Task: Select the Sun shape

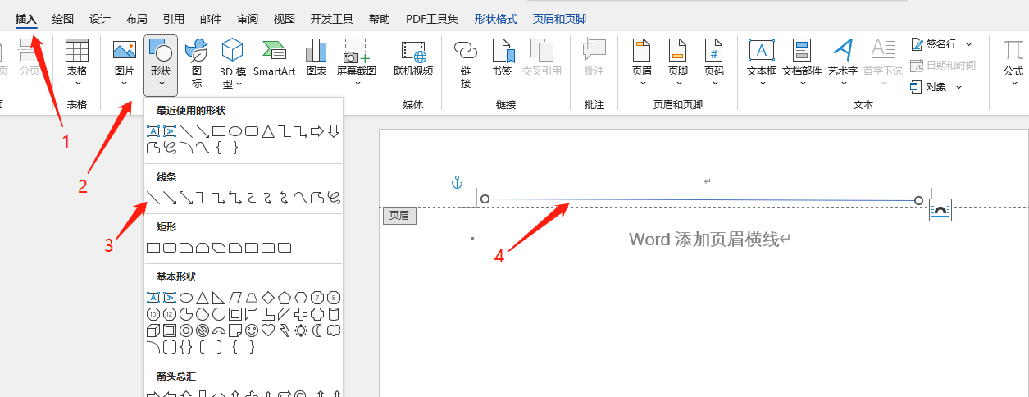Action: (x=301, y=331)
